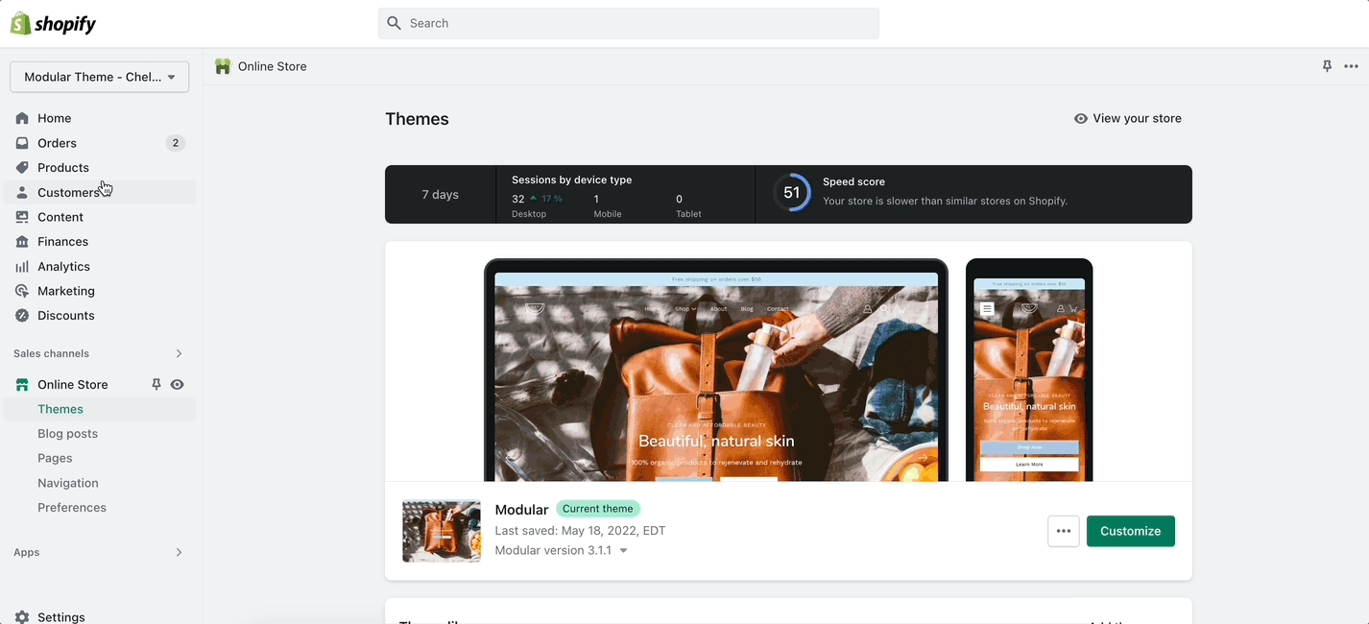Select Navigation in Online Store submenu

[x=67, y=483]
